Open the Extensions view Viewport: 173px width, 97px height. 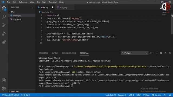point(4,42)
